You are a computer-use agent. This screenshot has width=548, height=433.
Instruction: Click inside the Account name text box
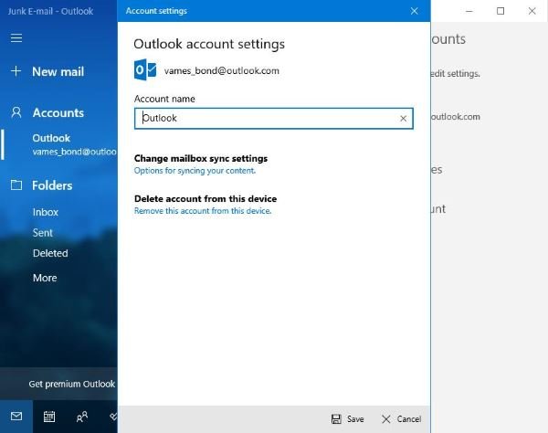point(265,119)
